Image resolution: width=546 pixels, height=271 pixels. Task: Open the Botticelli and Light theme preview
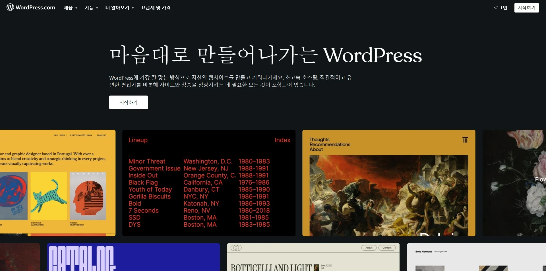click(x=313, y=257)
